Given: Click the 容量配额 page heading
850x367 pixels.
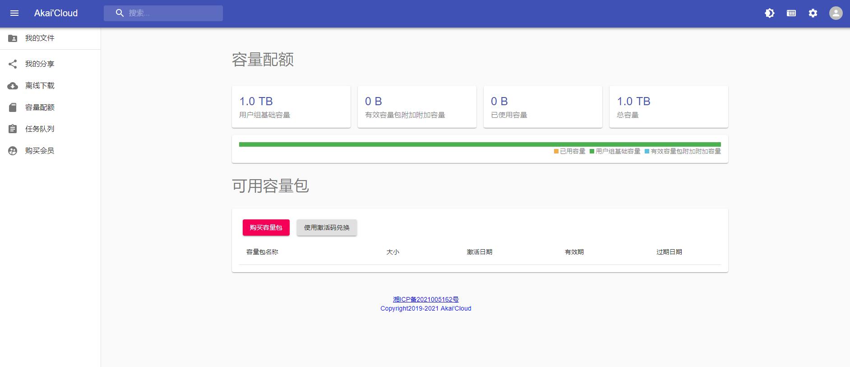Looking at the screenshot, I should (263, 60).
